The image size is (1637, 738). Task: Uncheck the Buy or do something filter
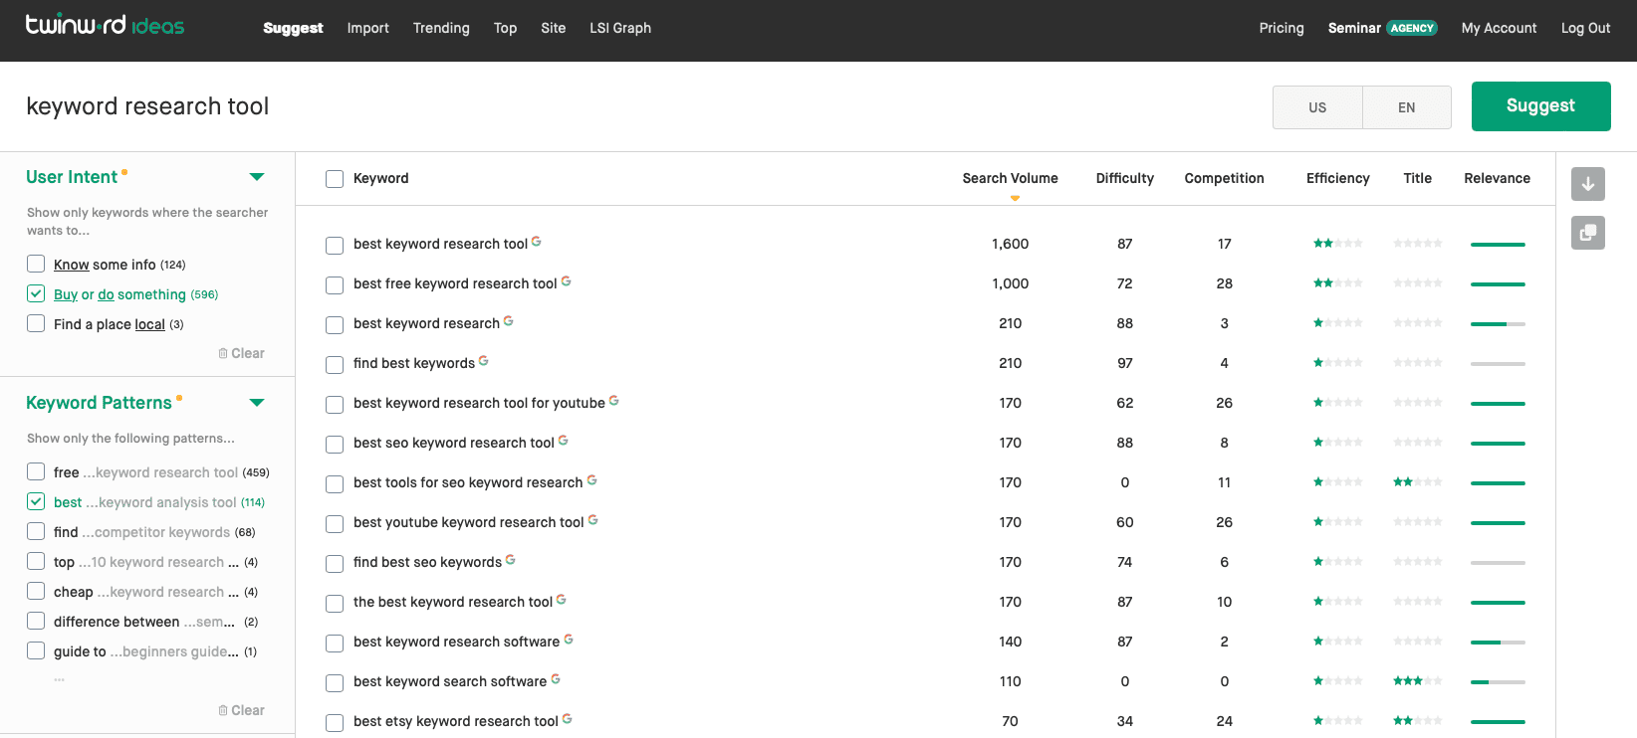(x=36, y=293)
